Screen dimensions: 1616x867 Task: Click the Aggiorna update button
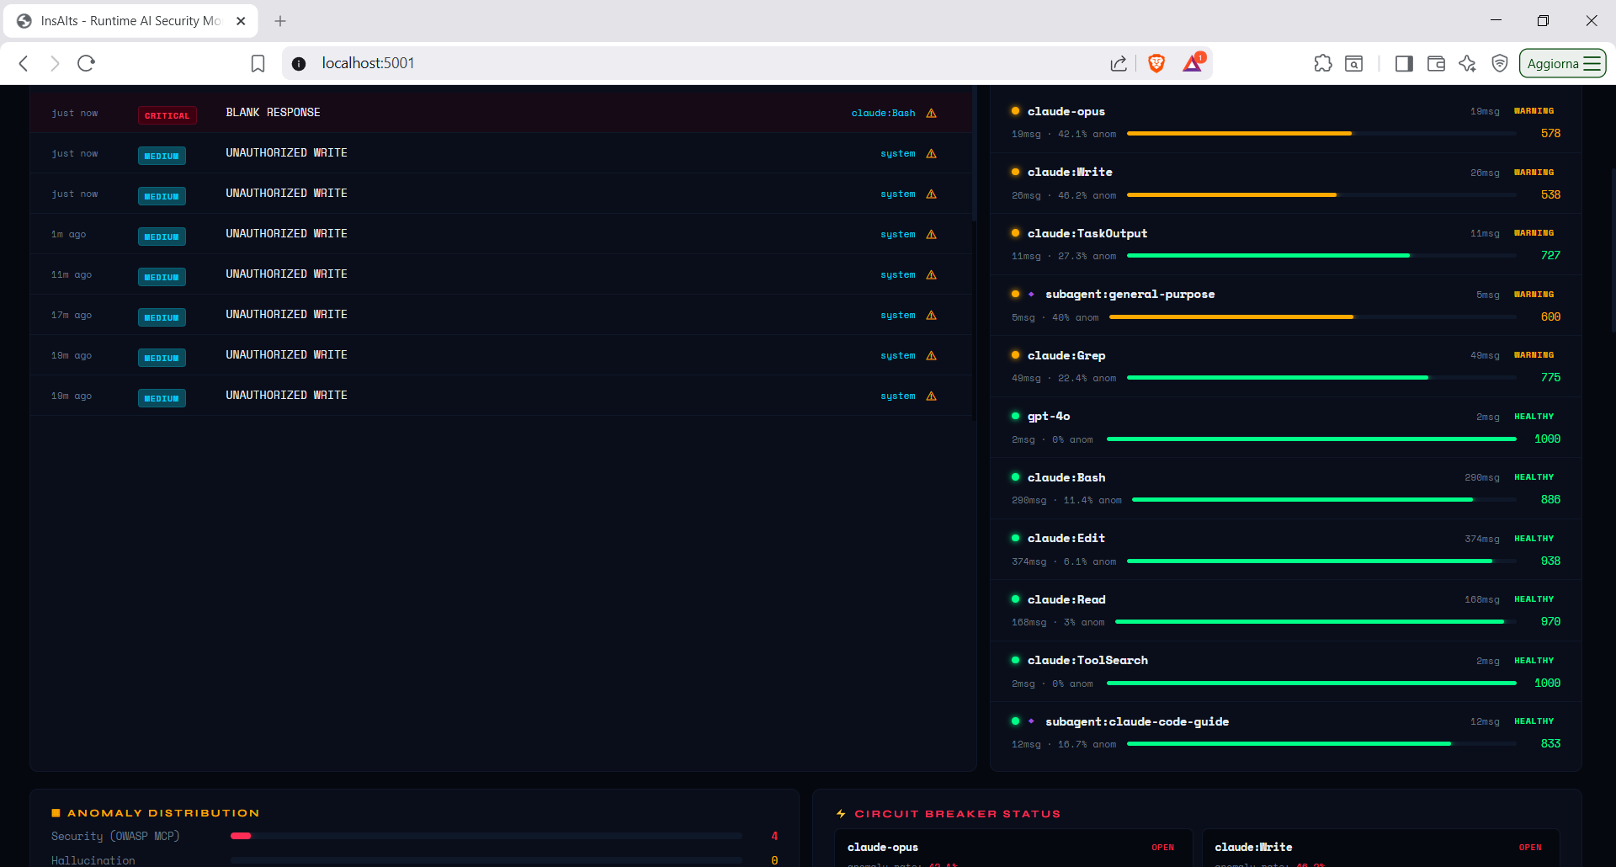1562,63
